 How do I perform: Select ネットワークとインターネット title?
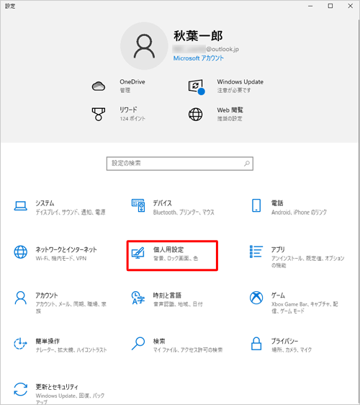tap(66, 249)
